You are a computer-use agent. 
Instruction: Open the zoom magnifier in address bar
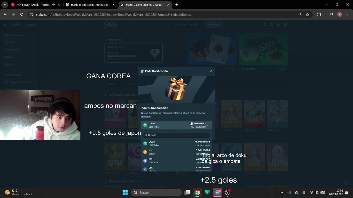pyautogui.click(x=300, y=15)
